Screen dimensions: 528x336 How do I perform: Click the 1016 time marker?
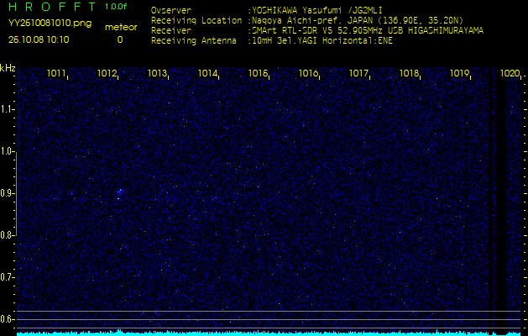tap(308, 73)
